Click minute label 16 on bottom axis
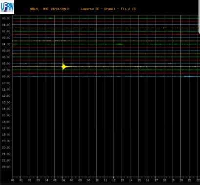This screenshot has height=185, width=200. click(147, 180)
